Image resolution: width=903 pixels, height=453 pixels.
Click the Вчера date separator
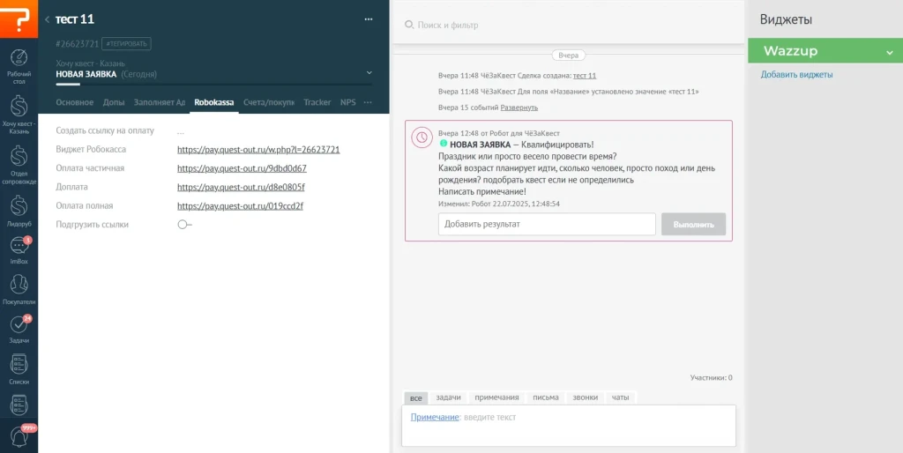pos(569,56)
